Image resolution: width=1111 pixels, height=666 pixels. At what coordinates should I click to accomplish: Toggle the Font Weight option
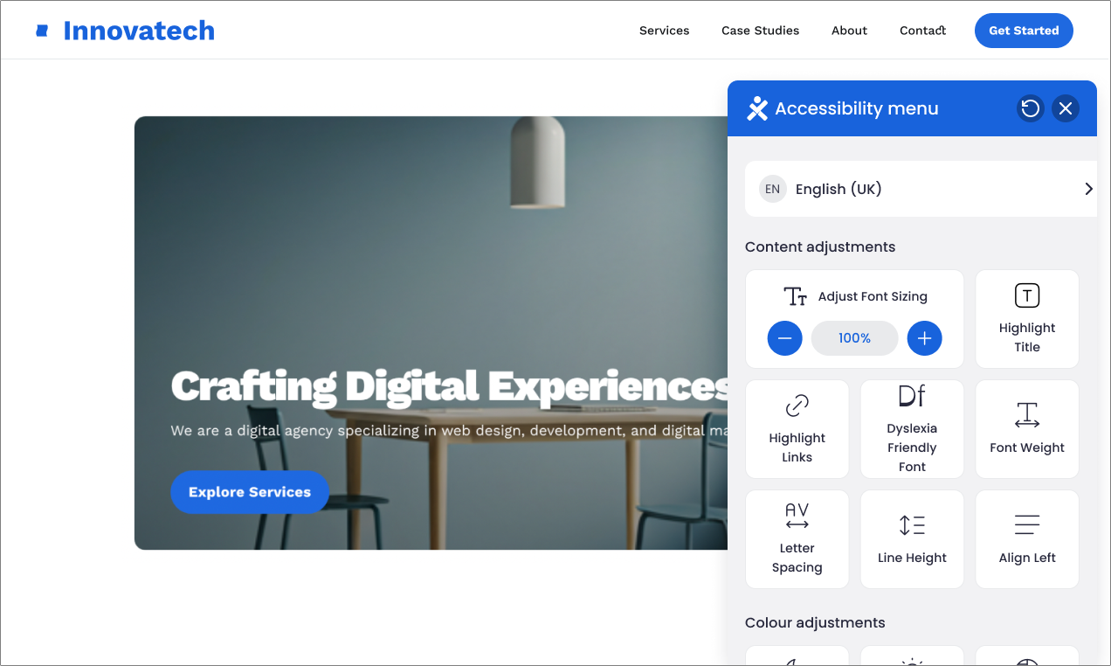click(x=1027, y=429)
